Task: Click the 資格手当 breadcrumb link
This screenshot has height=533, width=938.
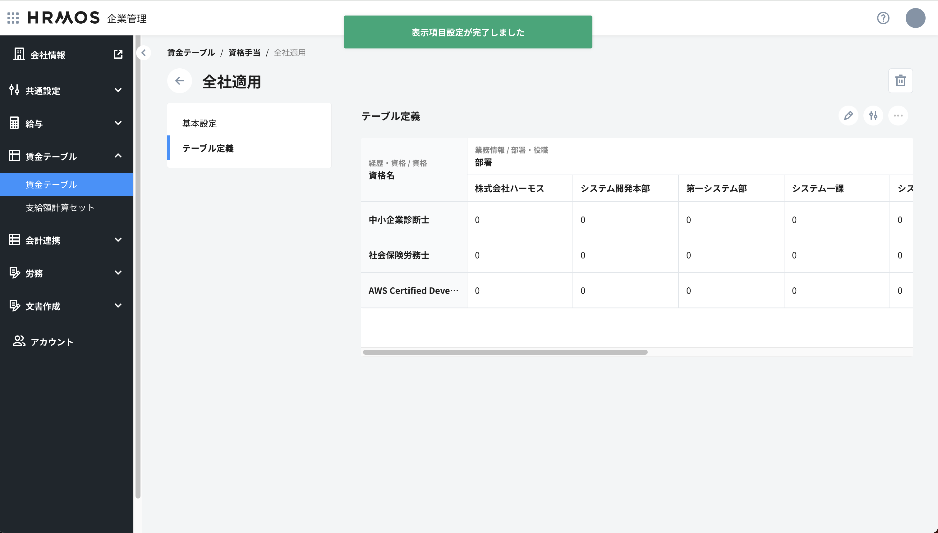Action: pos(244,52)
